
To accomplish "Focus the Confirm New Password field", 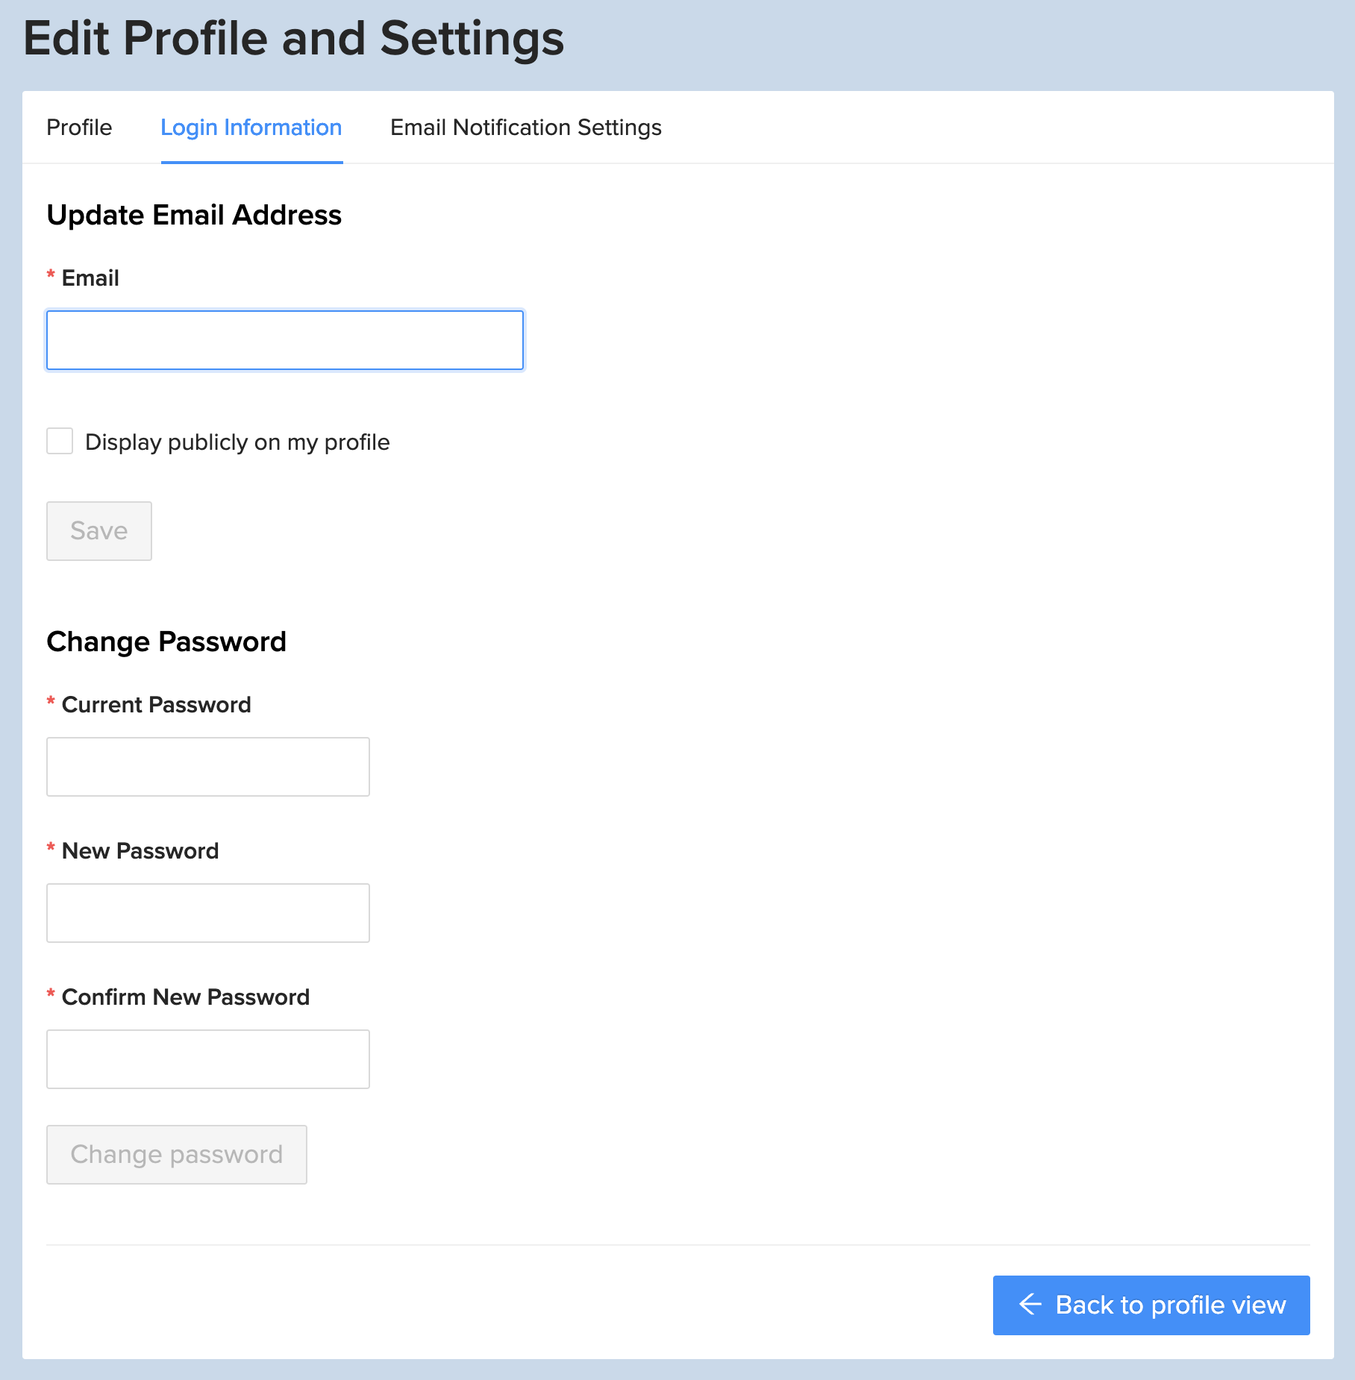I will coord(208,1059).
